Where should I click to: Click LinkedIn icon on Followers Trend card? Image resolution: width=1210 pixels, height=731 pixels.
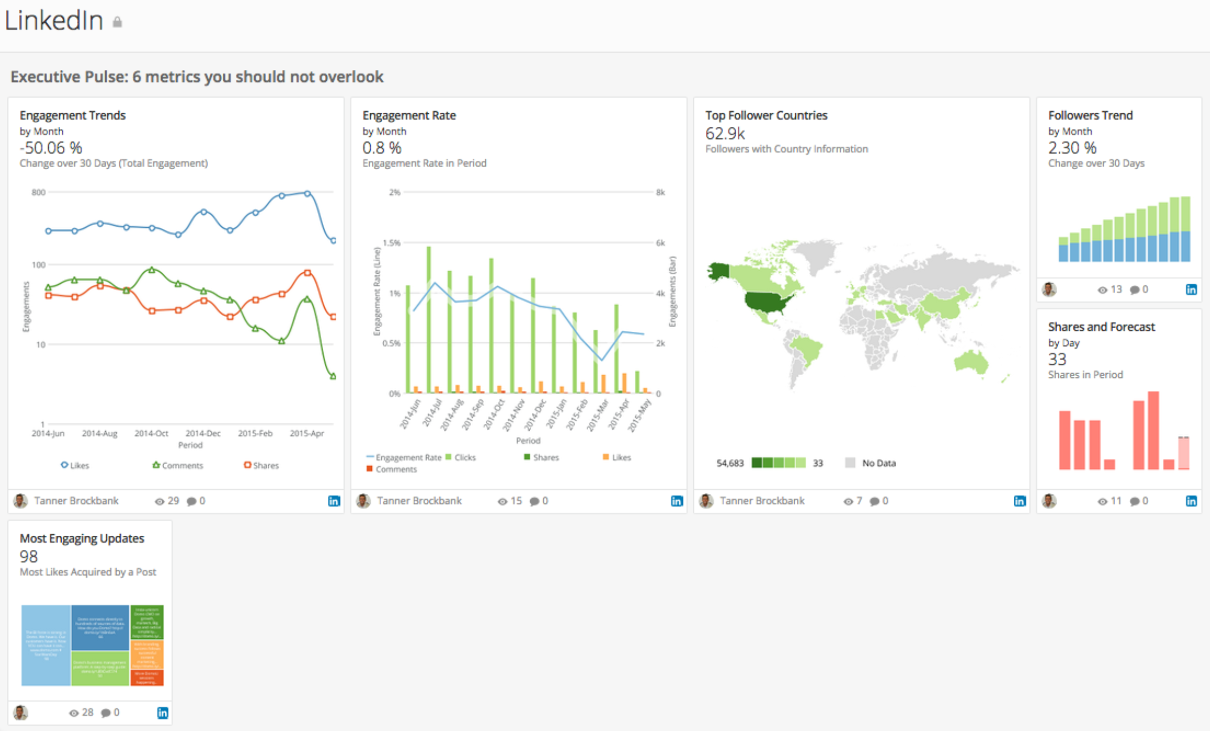[x=1191, y=290]
